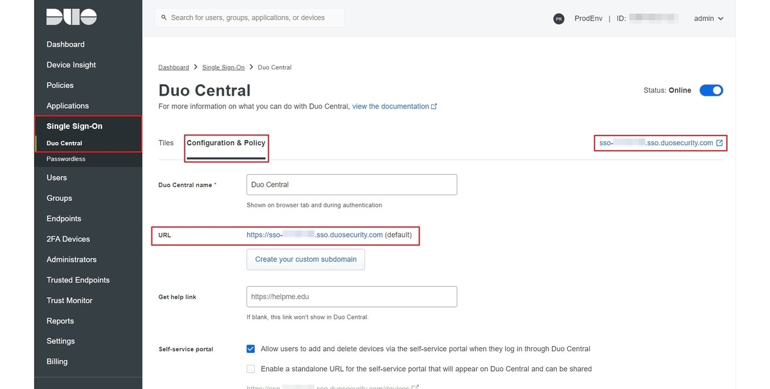770x389 pixels.
Task: Click the PR account avatar icon
Action: pos(559,19)
